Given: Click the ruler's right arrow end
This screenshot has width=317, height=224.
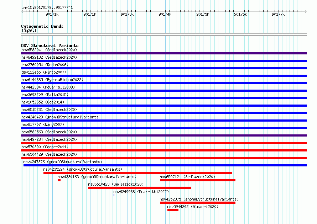Looking at the screenshot, I should [x=306, y=11].
